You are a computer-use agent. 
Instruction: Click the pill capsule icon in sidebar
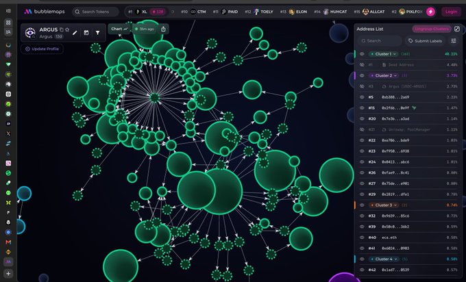(8, 183)
